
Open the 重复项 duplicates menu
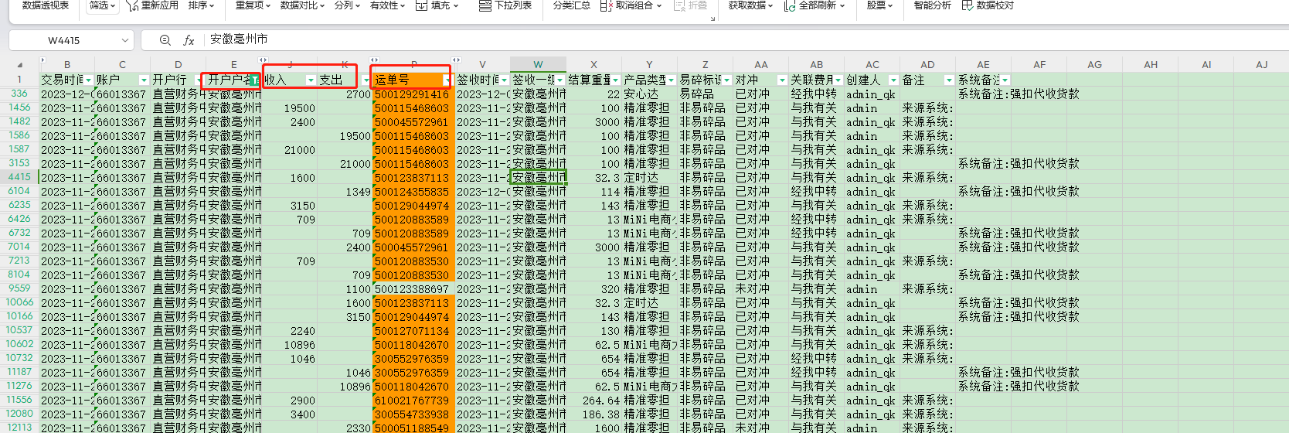(253, 5)
